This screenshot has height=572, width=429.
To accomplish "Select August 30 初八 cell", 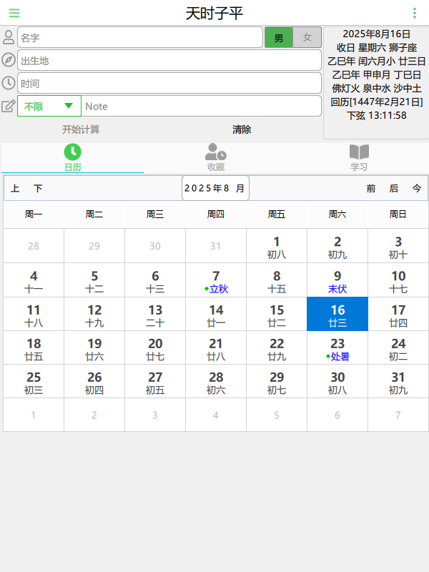I will [337, 381].
